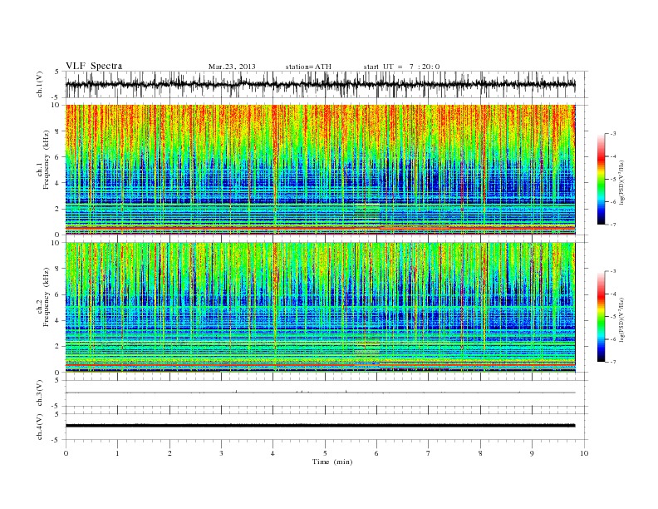Click the red low-frequency band in ch.1 spectrogram
This screenshot has height=509, width=658.
point(320,228)
